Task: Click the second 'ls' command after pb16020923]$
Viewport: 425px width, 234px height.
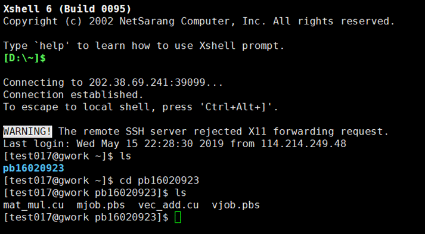Action: point(181,193)
